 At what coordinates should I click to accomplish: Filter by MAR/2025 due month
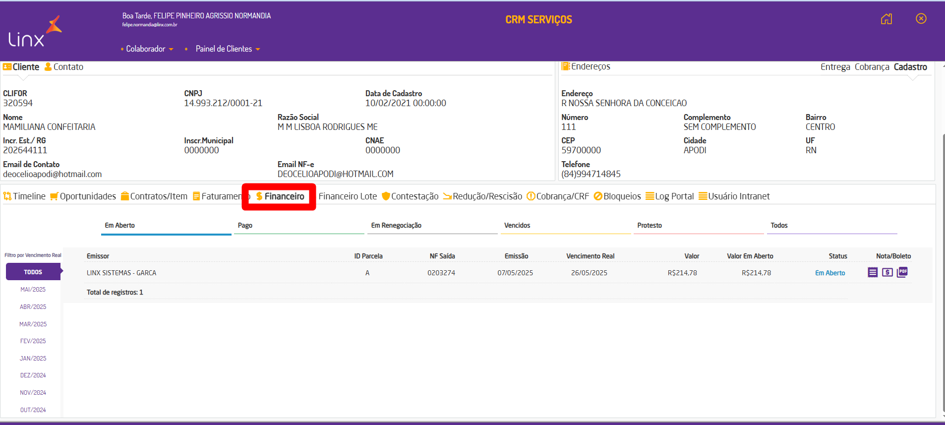coord(33,324)
